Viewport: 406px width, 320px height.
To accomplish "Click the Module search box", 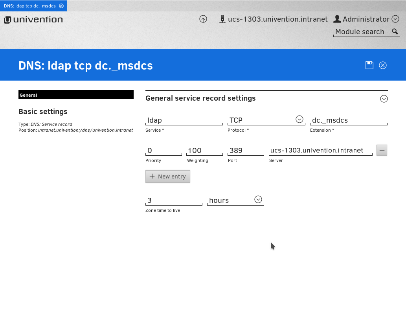I will (x=361, y=32).
